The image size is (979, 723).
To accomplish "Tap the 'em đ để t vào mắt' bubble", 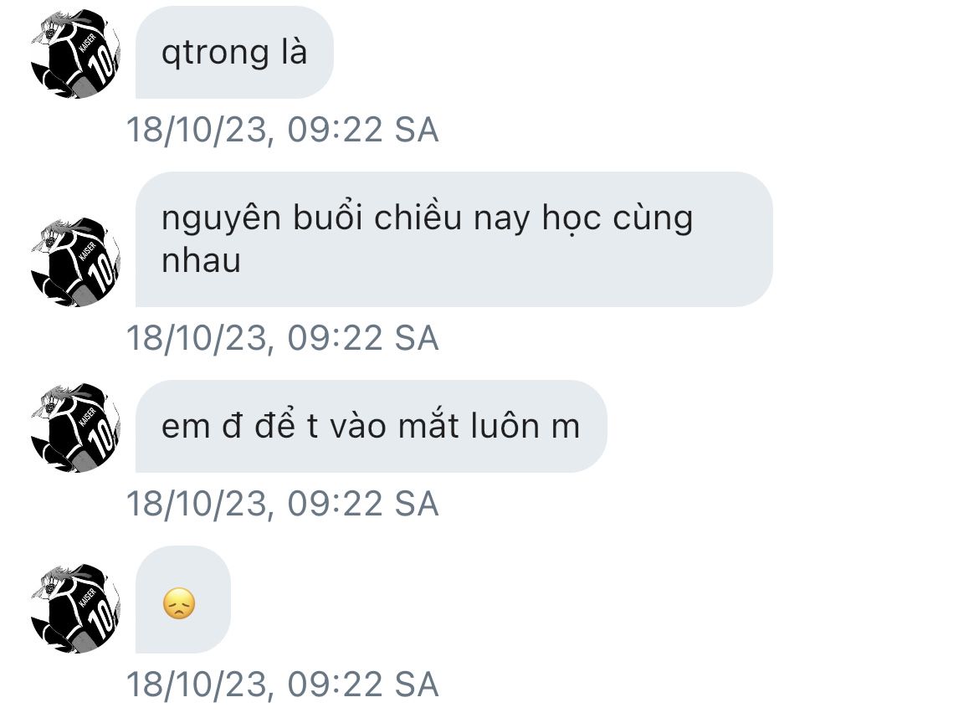I will pos(371,427).
